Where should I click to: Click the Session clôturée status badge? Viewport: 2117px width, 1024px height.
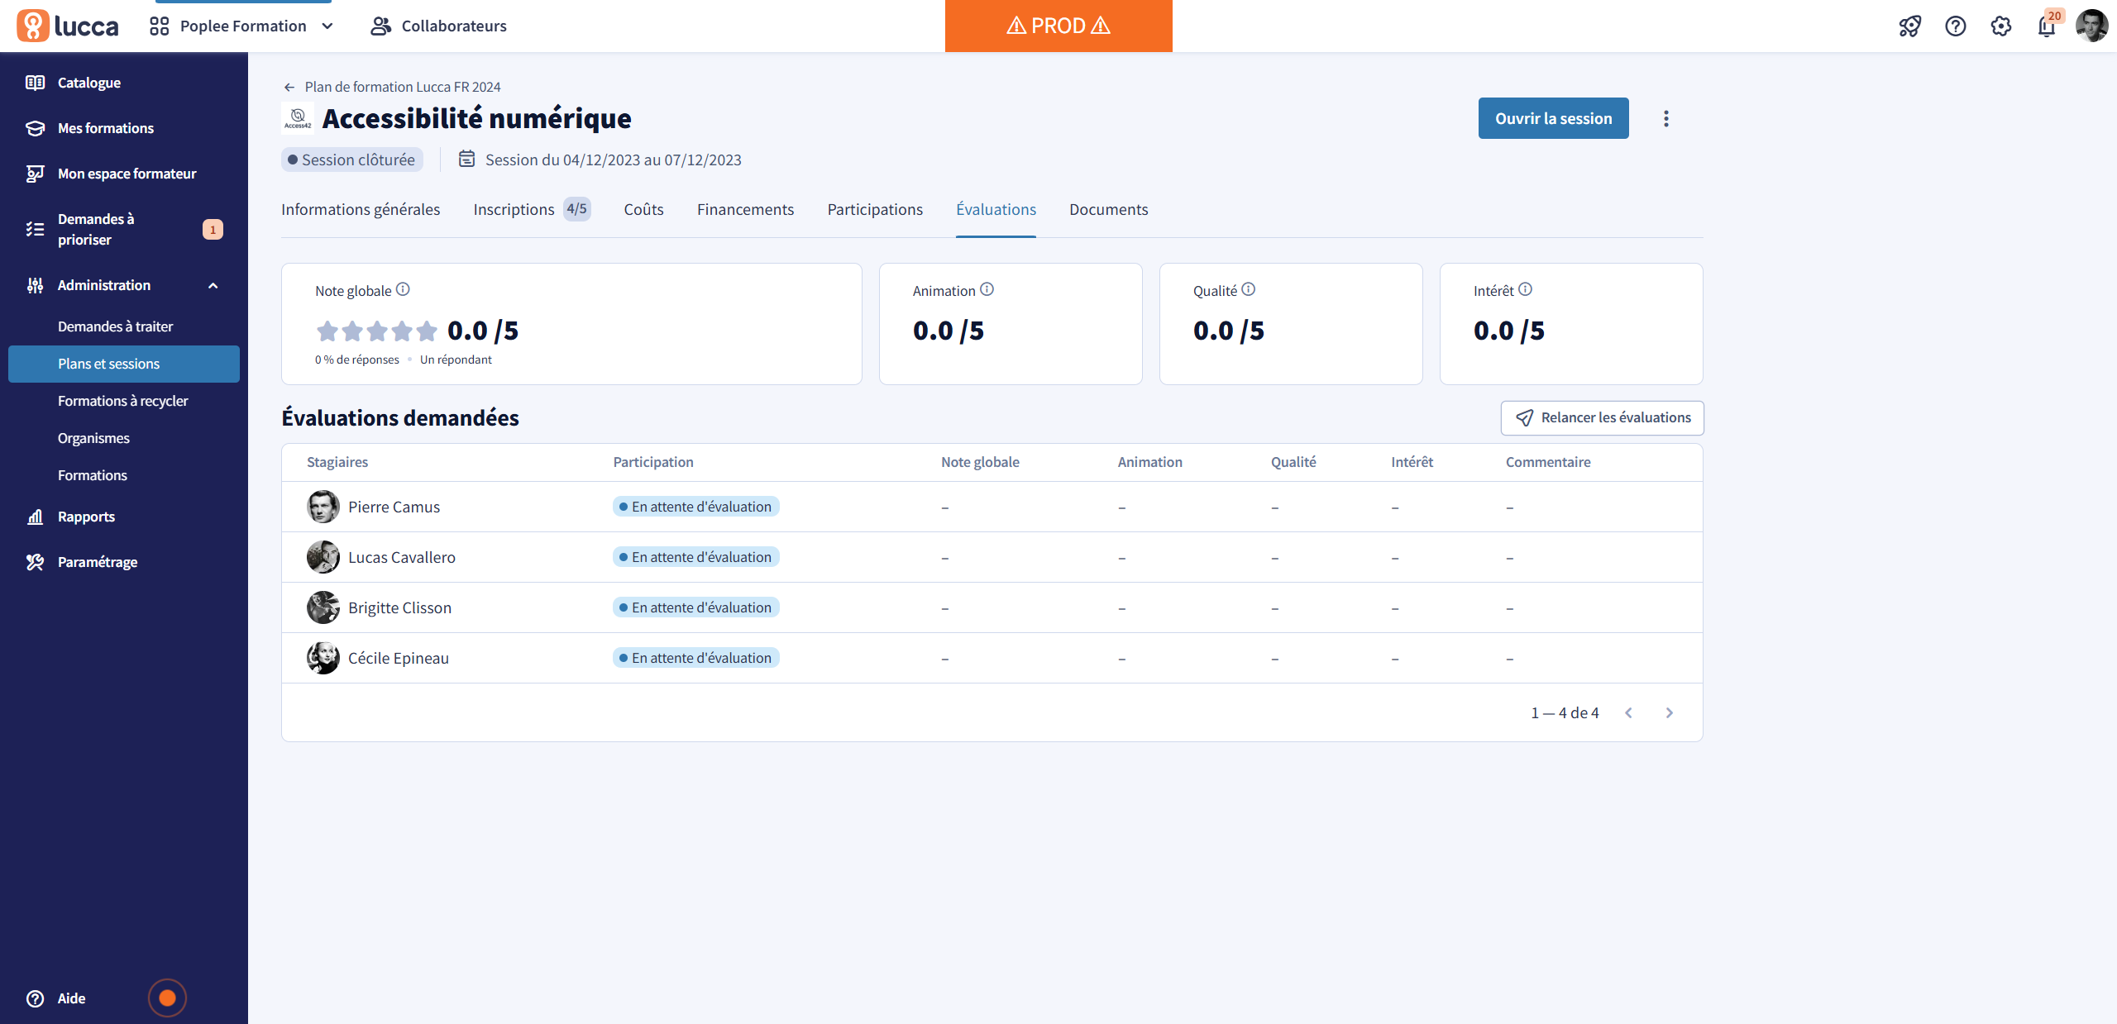(x=352, y=160)
